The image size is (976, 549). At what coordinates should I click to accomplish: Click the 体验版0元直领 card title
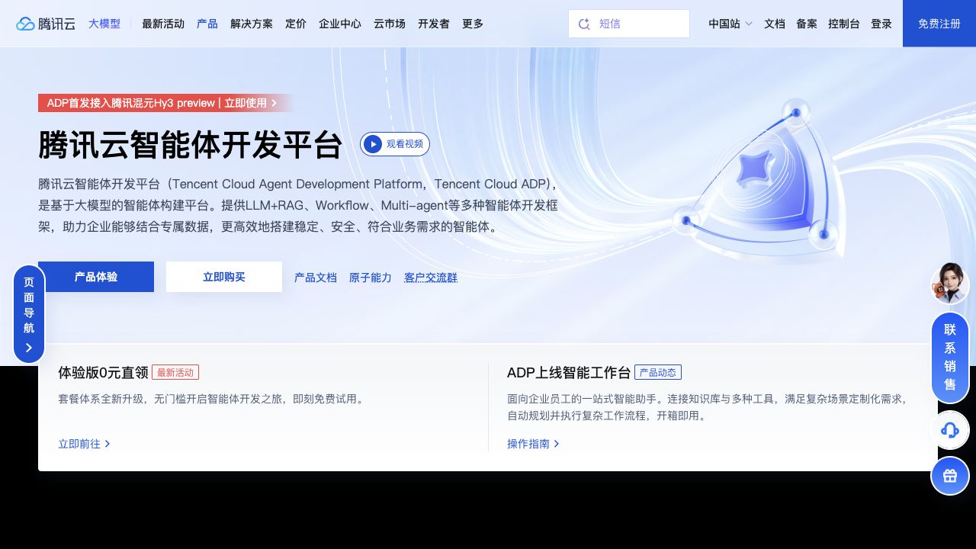tap(103, 372)
